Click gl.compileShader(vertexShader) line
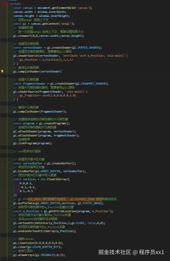 (37, 71)
